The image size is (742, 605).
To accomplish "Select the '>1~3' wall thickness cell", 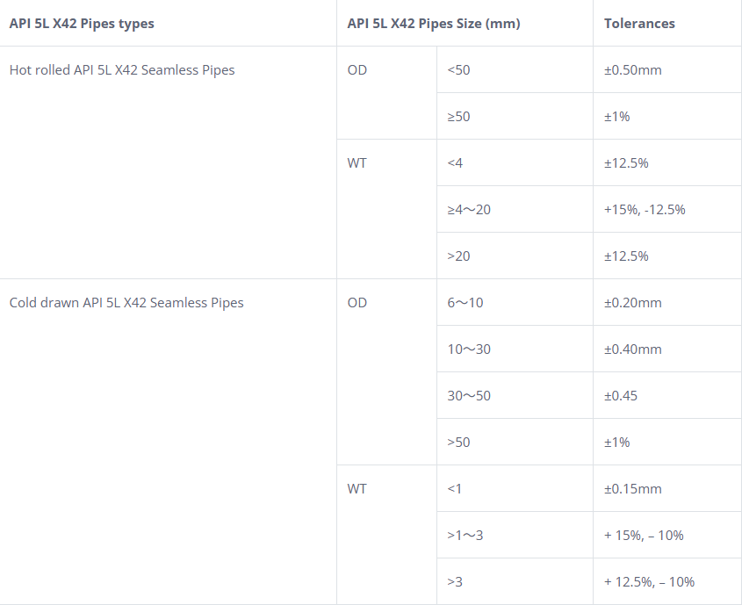I will [465, 536].
